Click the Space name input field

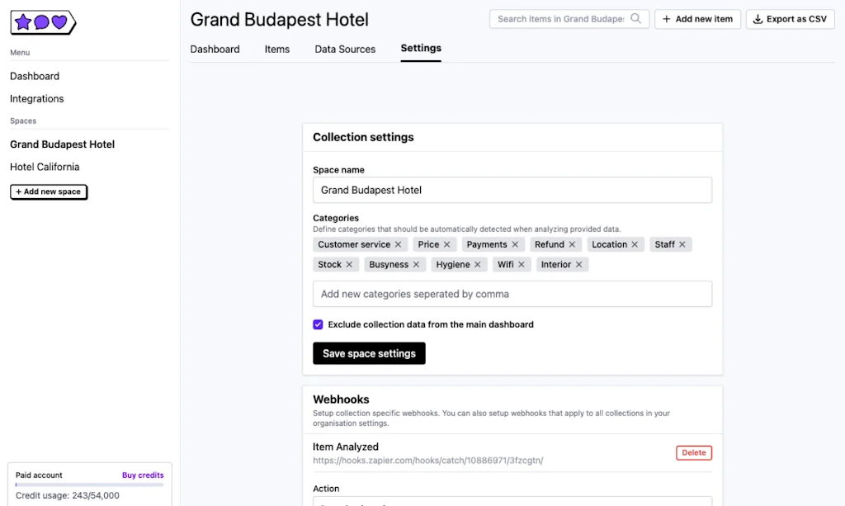[x=512, y=190]
